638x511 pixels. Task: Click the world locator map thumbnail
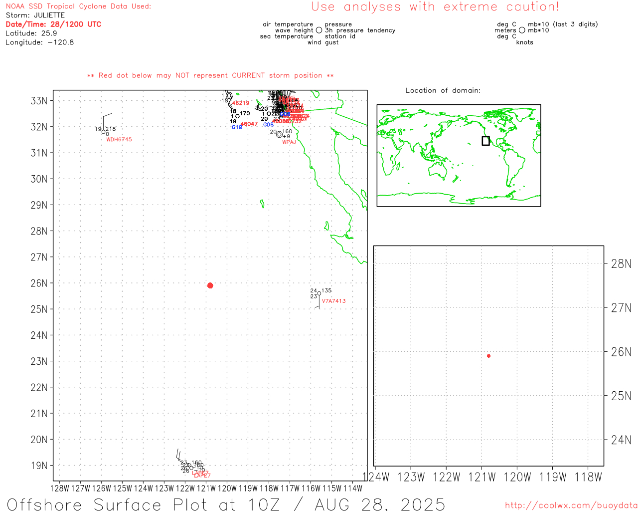(459, 156)
